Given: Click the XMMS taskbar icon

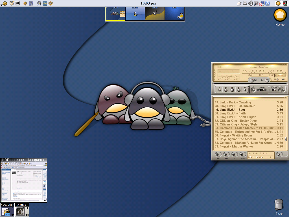Looking at the screenshot, I should [22, 210].
